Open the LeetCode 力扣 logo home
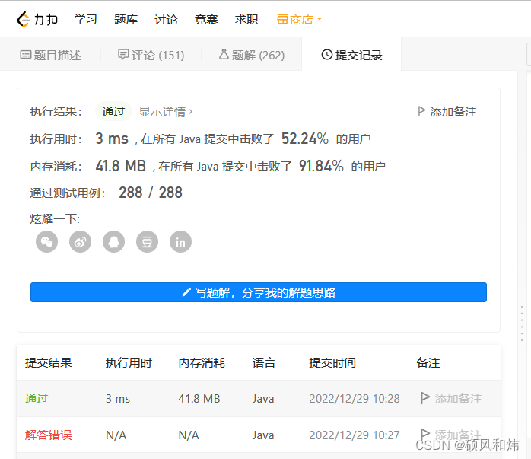 37,19
